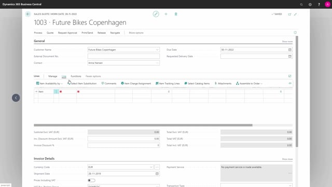
Task: Click the Type cell showing Item
Action: pyautogui.click(x=46, y=91)
